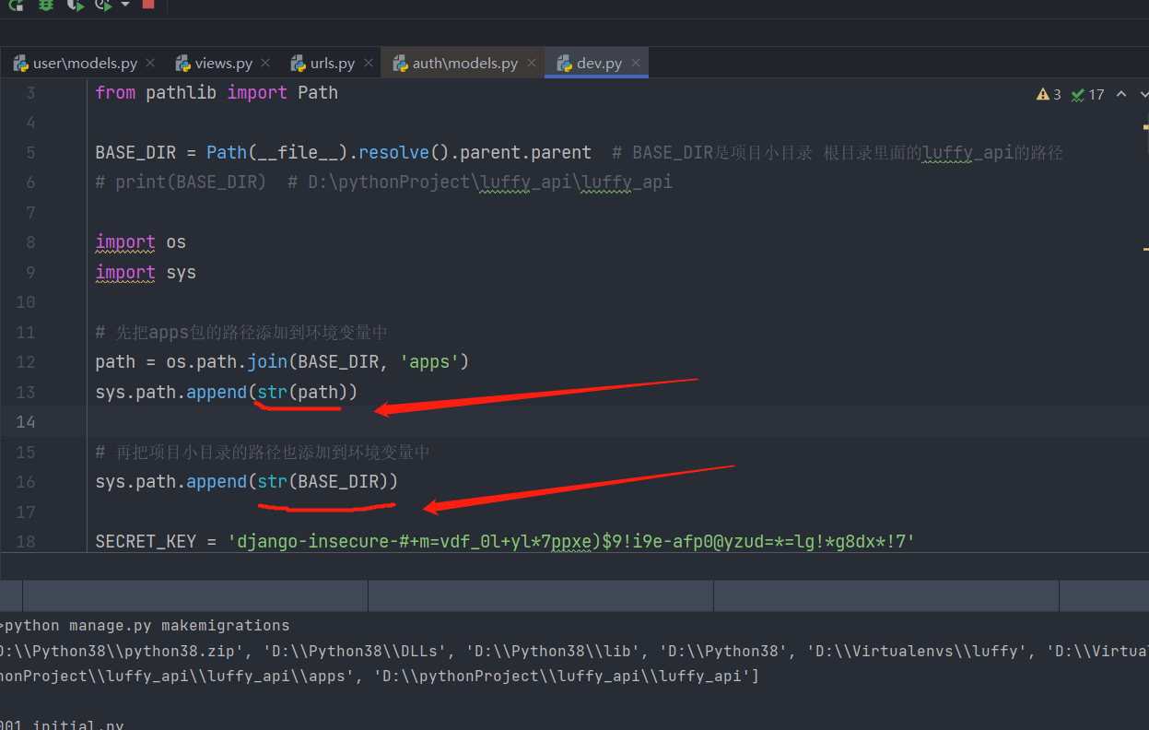Click '001_initial.py' in terminal output
The width and height of the screenshot is (1149, 730).
click(62, 724)
